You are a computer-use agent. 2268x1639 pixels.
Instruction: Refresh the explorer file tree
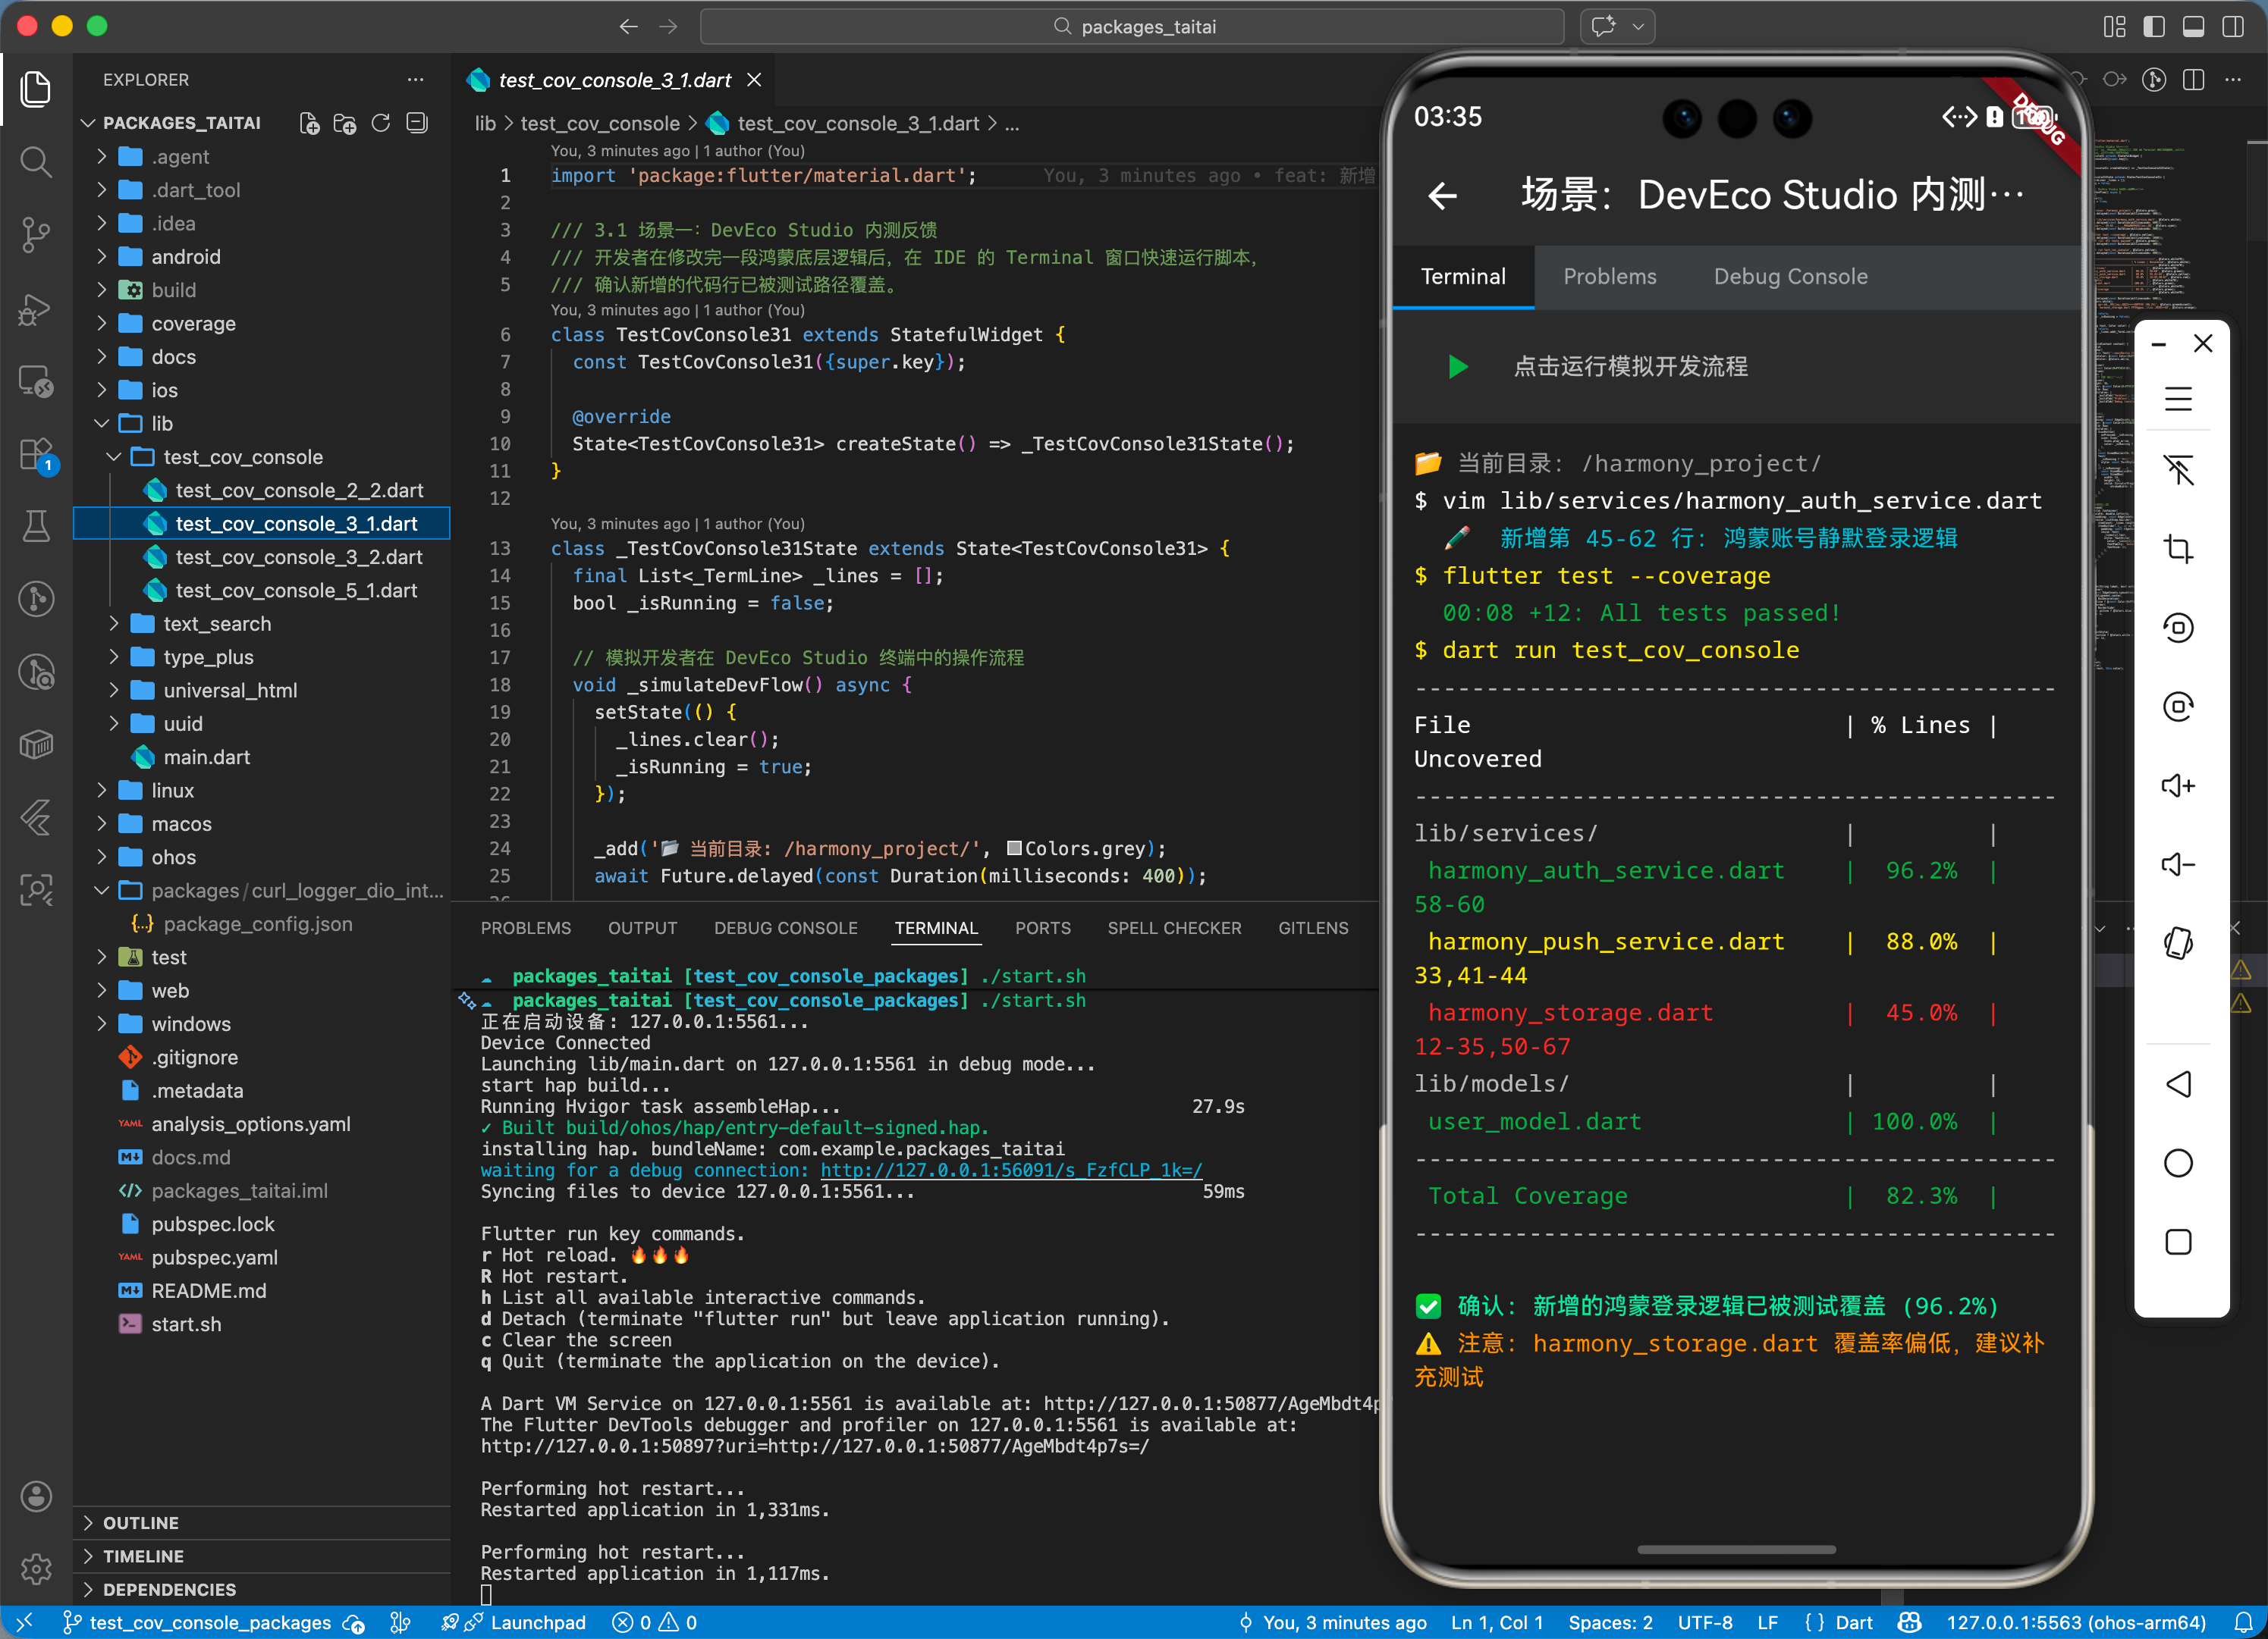coord(381,123)
